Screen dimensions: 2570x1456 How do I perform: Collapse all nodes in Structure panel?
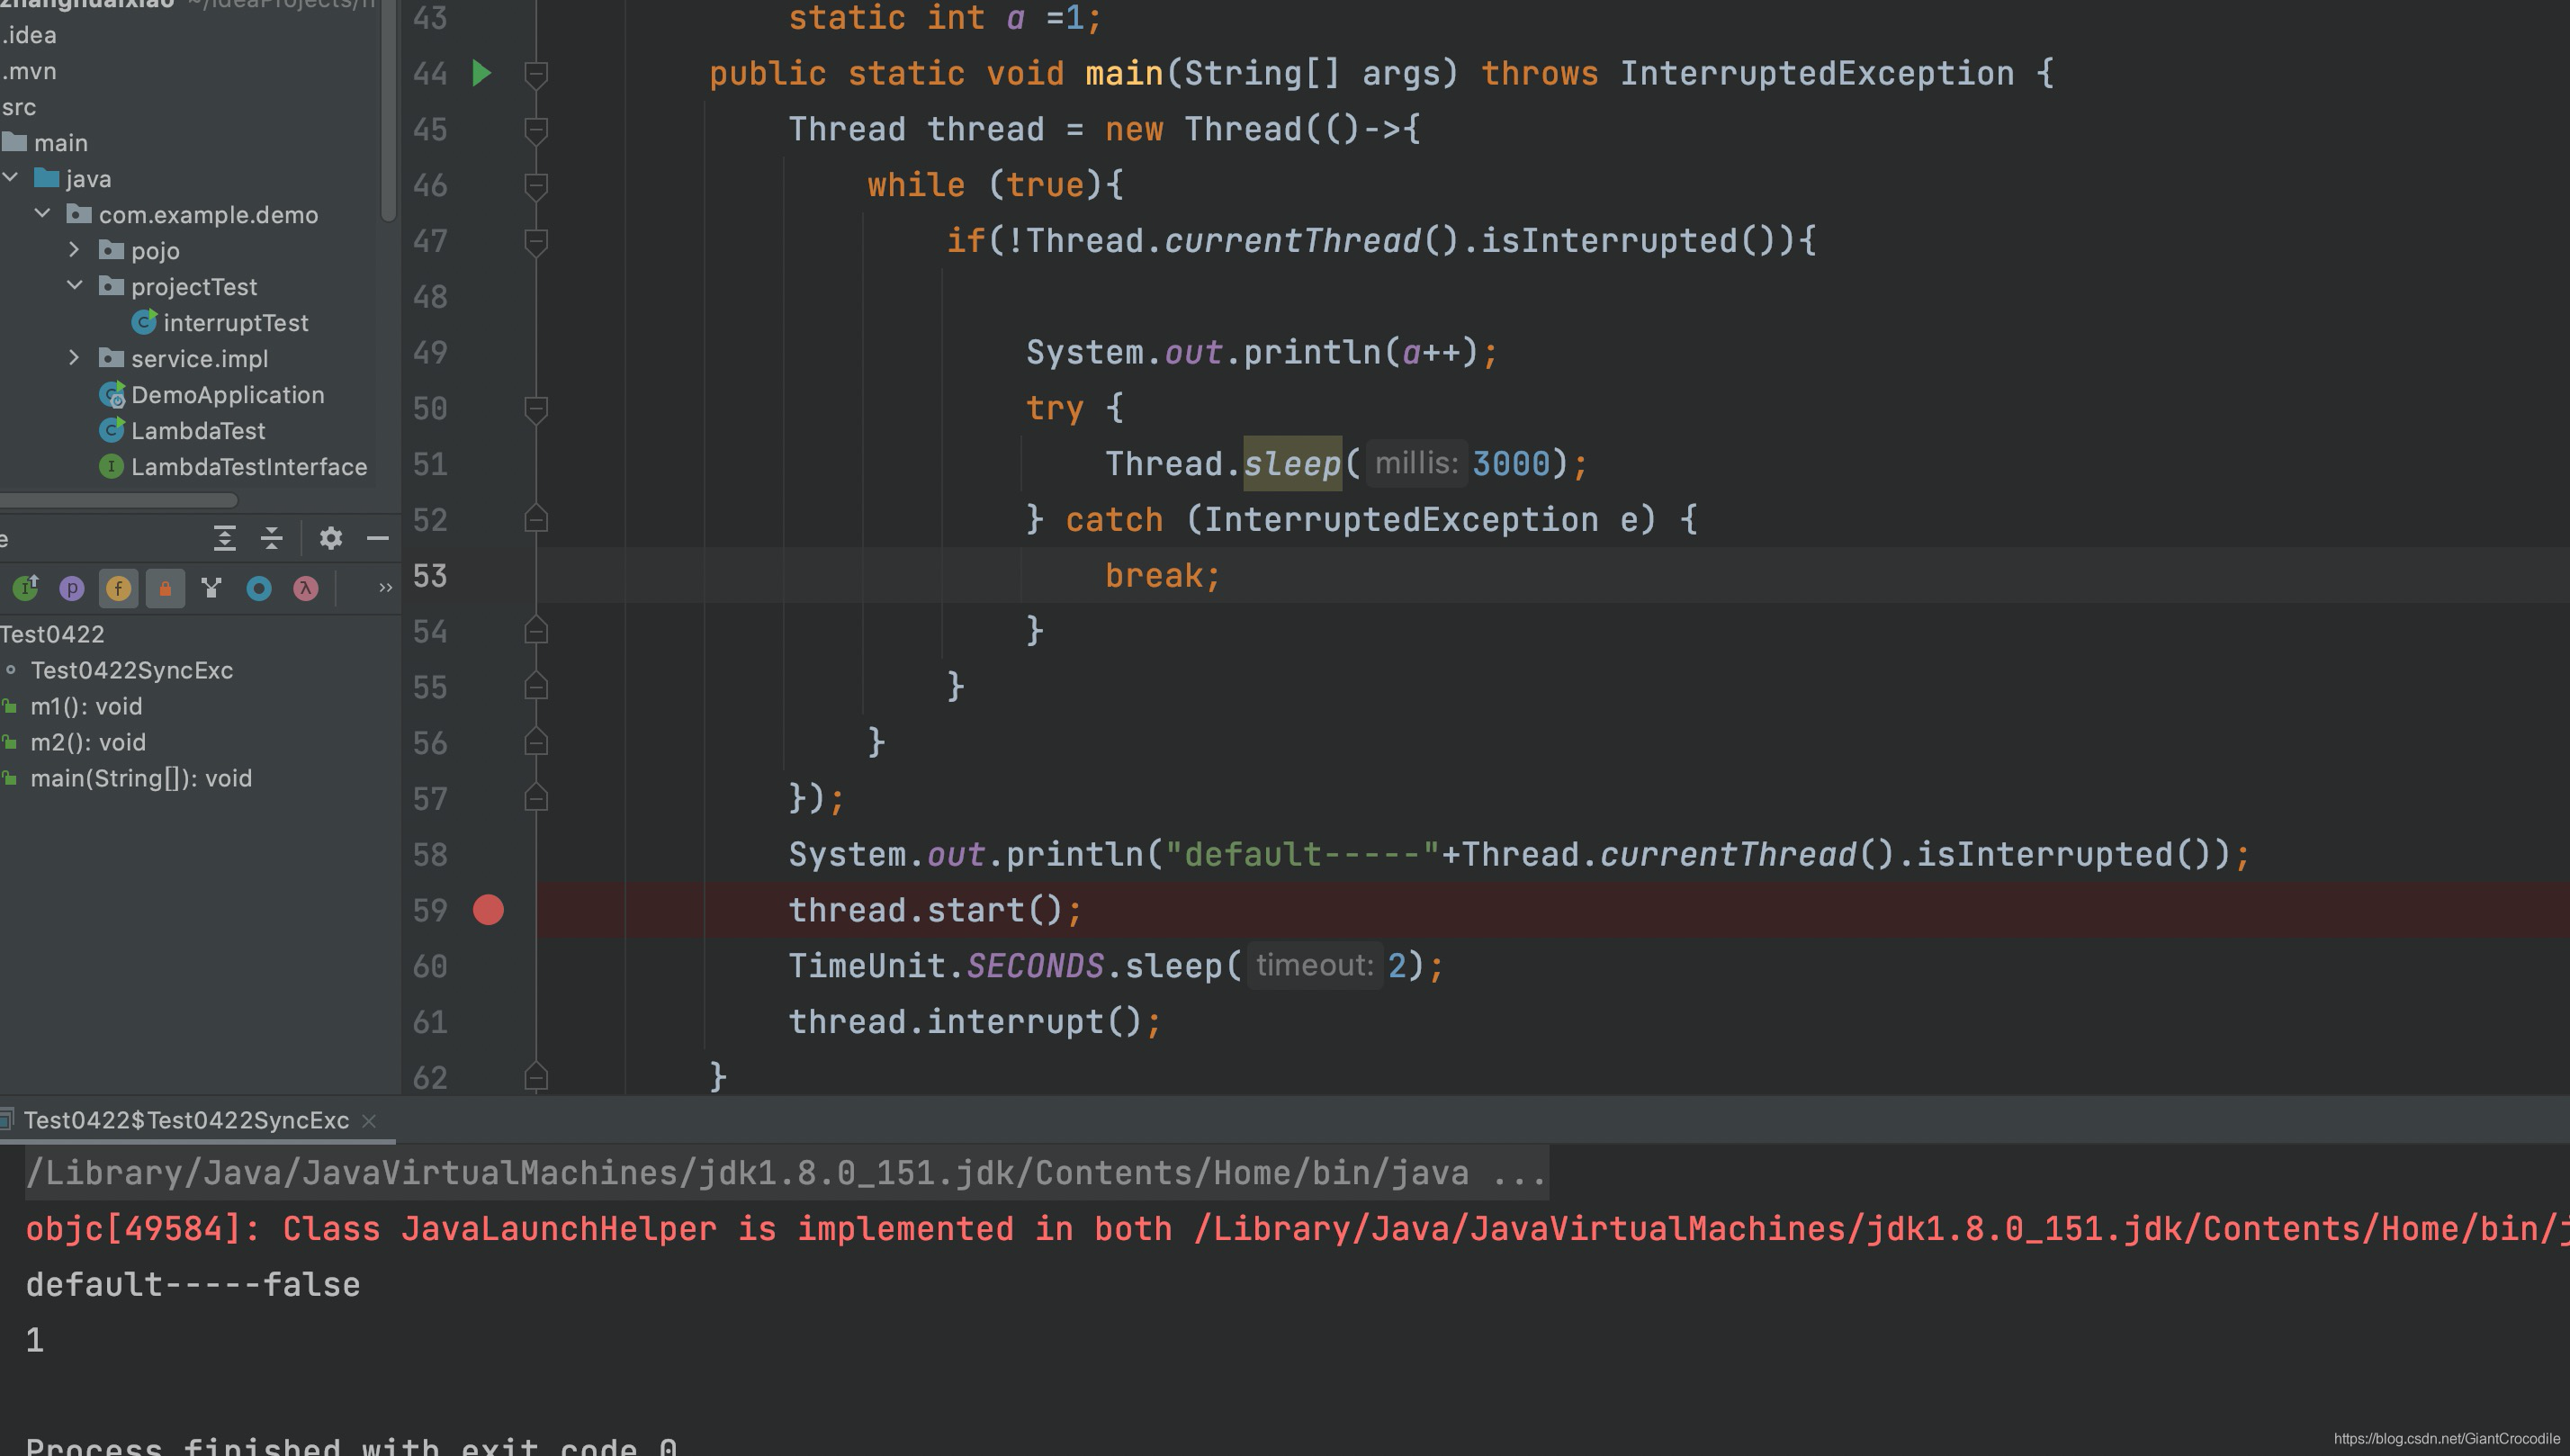(271, 538)
